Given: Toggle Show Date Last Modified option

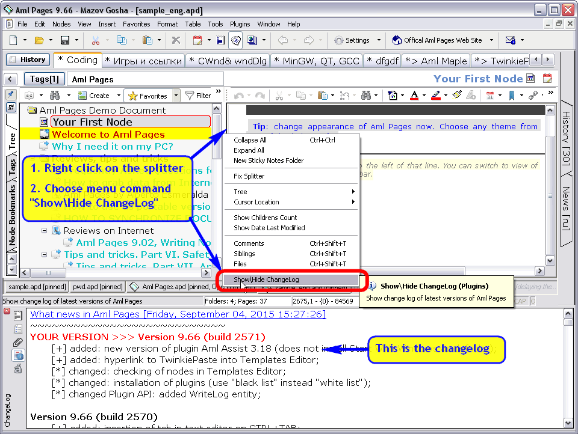Looking at the screenshot, I should (x=269, y=228).
